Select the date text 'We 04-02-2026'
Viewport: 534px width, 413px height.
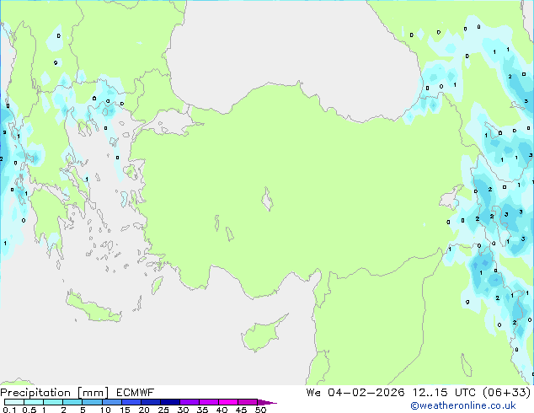(x=355, y=393)
